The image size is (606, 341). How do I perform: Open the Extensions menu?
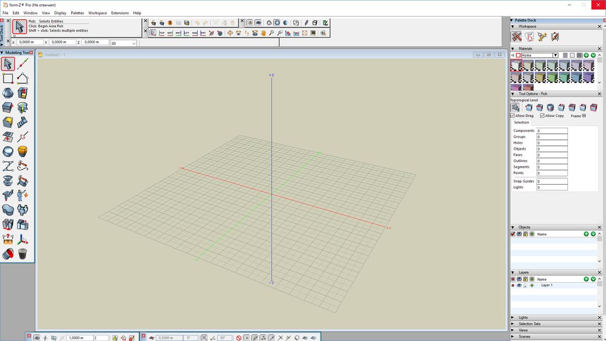tap(120, 13)
